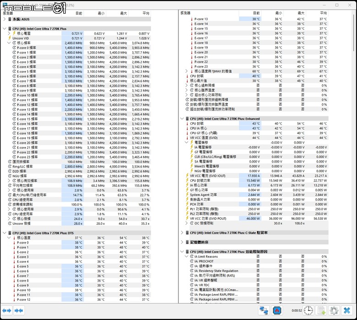Close sensors with the blue X icon
The width and height of the screenshot is (357, 320).
[x=347, y=310]
